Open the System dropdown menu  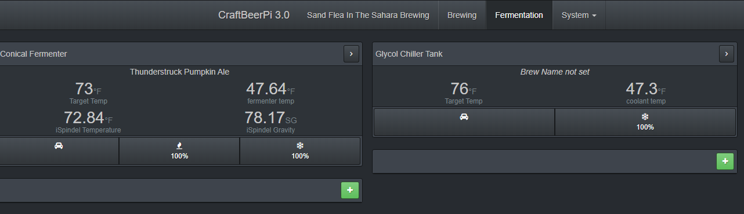pyautogui.click(x=579, y=15)
